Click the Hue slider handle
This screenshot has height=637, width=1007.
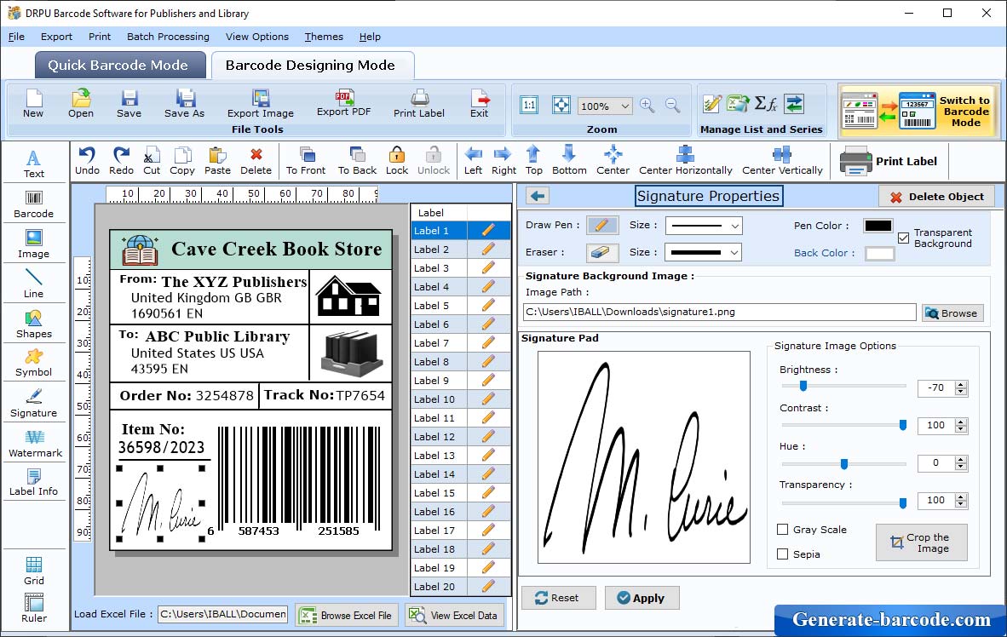(x=844, y=463)
